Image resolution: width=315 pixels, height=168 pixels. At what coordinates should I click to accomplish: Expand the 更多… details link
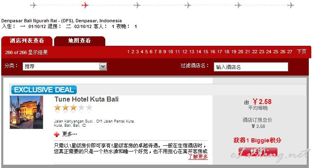pyautogui.click(x=69, y=134)
